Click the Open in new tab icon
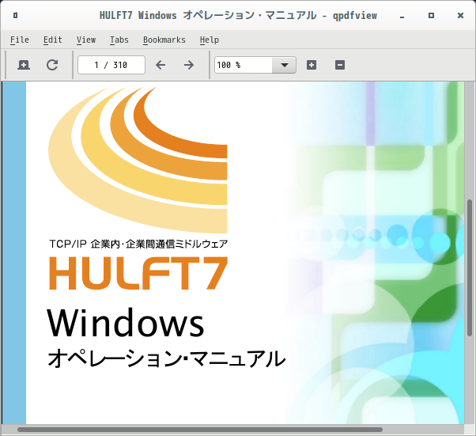Viewport: 476px width, 436px height. [x=24, y=65]
